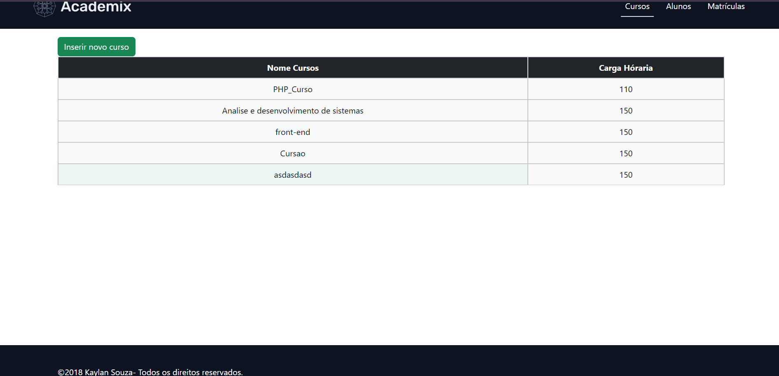The height and width of the screenshot is (376, 779).
Task: Select the Nome Cursos column header
Action: [293, 68]
